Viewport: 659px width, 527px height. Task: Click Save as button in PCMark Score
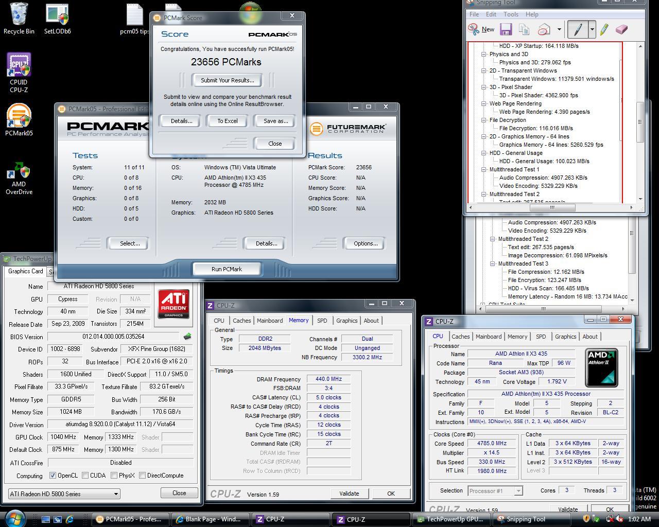point(275,121)
